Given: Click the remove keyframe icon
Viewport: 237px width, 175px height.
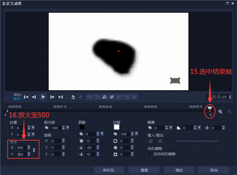Looking at the screenshot, I should 97,97.
